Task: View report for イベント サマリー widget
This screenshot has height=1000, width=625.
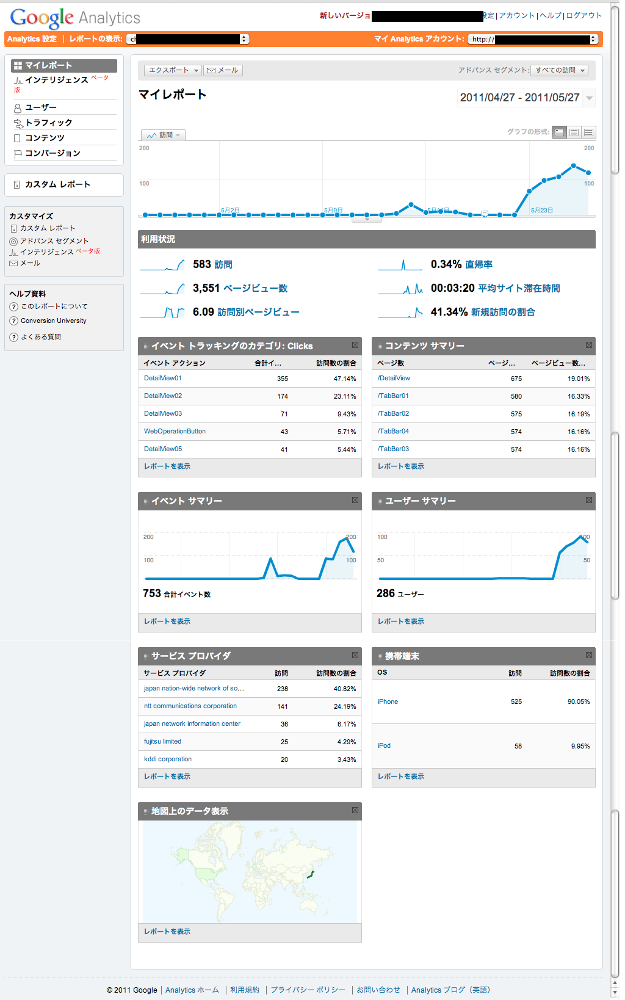Action: (167, 621)
